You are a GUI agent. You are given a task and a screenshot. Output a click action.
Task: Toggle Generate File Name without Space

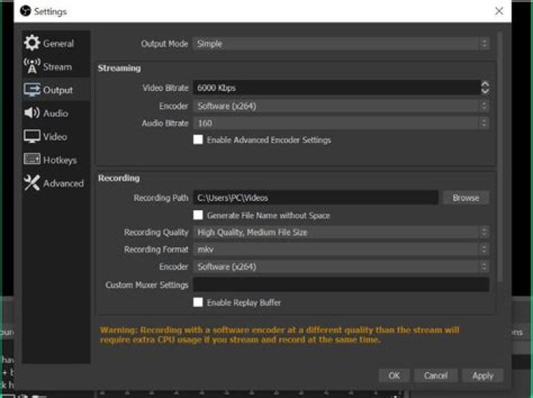click(198, 215)
